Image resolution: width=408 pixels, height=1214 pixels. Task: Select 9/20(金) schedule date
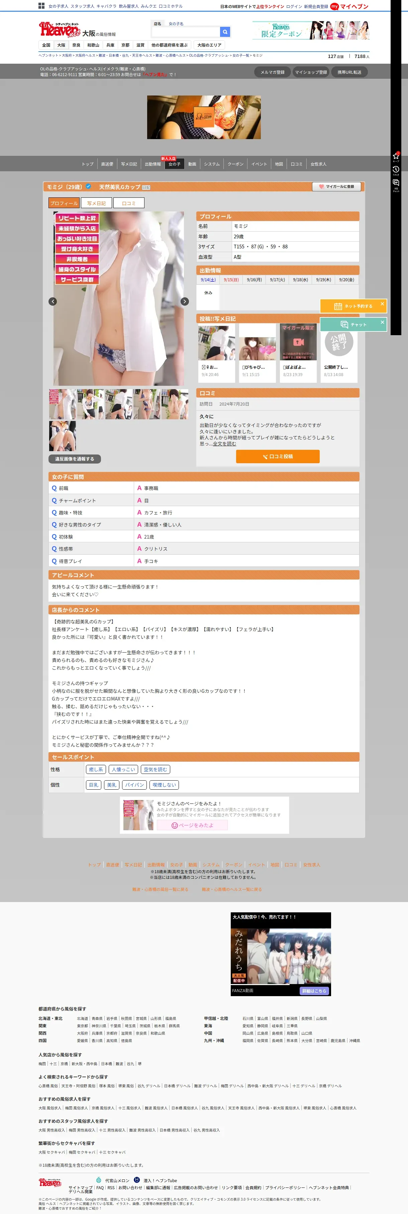pyautogui.click(x=346, y=280)
